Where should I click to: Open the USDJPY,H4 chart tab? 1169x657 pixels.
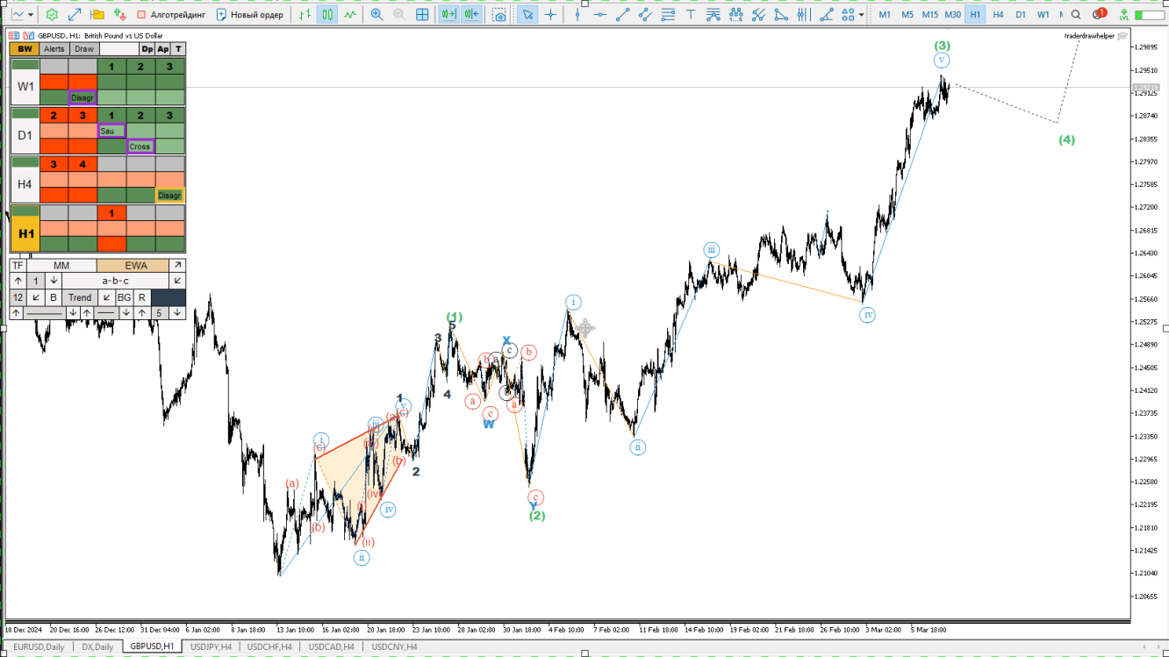coord(211,646)
